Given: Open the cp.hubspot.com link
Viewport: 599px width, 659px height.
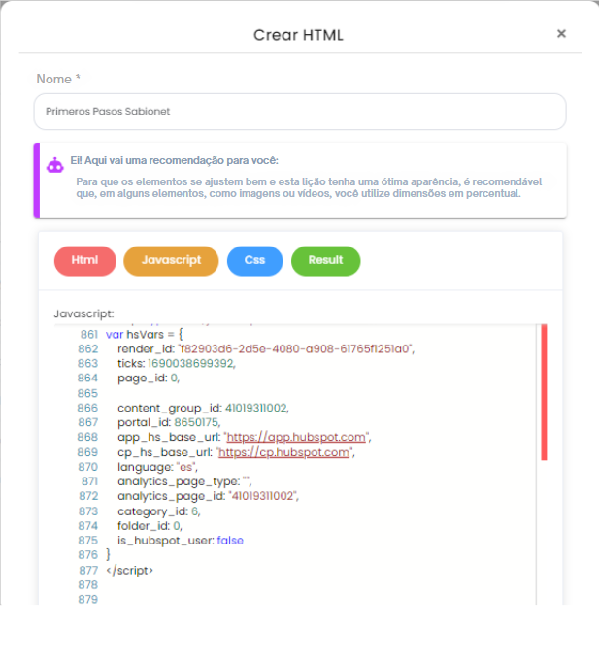Looking at the screenshot, I should 283,452.
